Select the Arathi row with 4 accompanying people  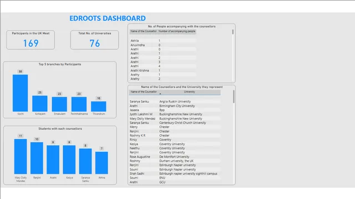(x=163, y=66)
